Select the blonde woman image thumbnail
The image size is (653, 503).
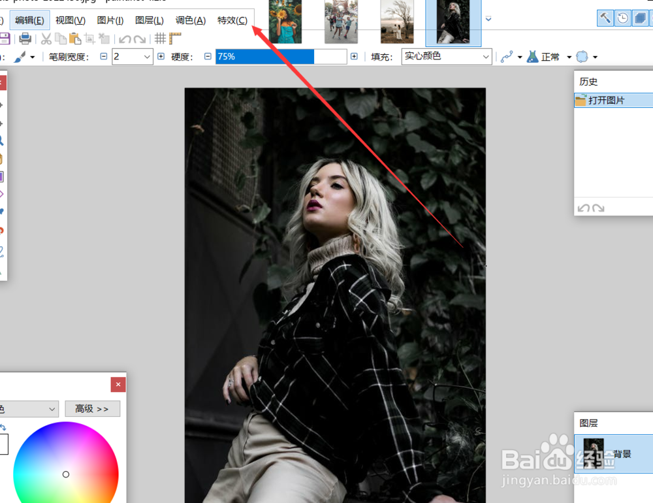point(453,22)
